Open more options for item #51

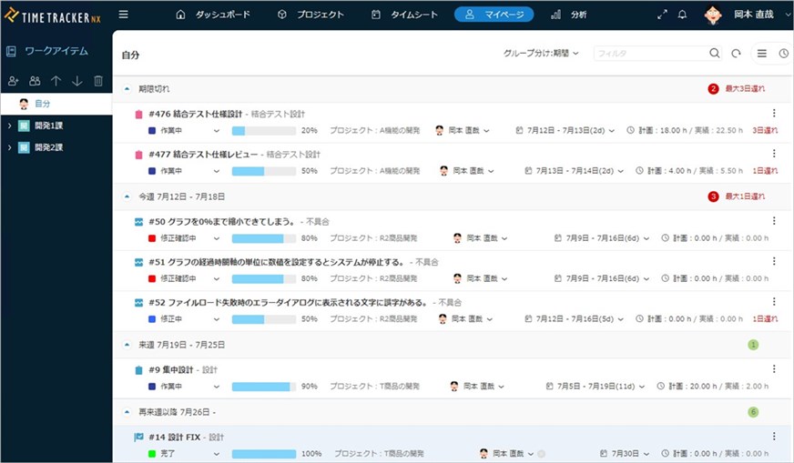pyautogui.click(x=774, y=261)
